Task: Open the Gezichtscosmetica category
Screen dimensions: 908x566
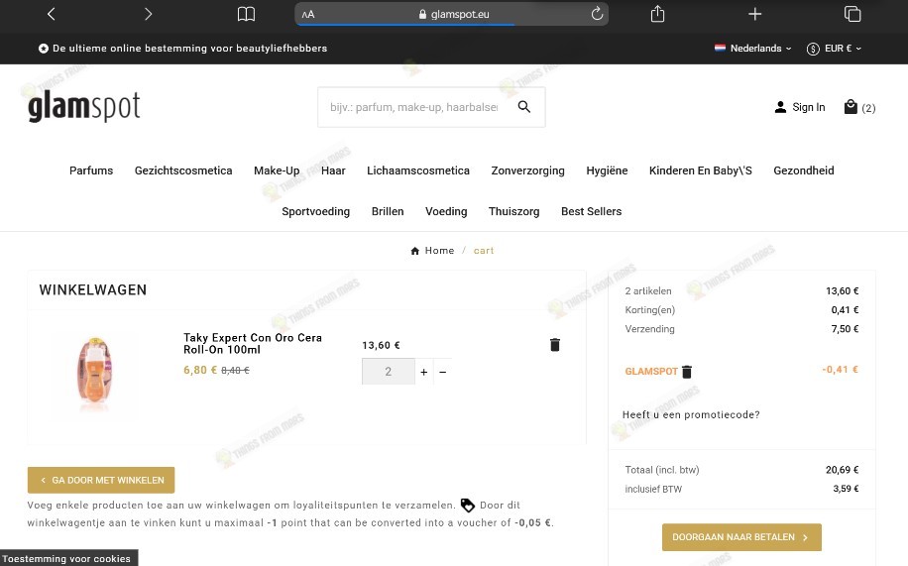Action: tap(183, 170)
